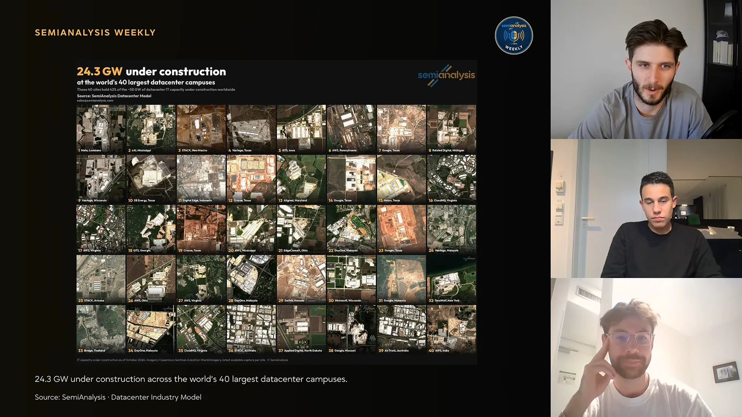The height and width of the screenshot is (417, 742).
Task: Click the SemiAnalysis Weekly podcast badge
Action: (x=514, y=36)
